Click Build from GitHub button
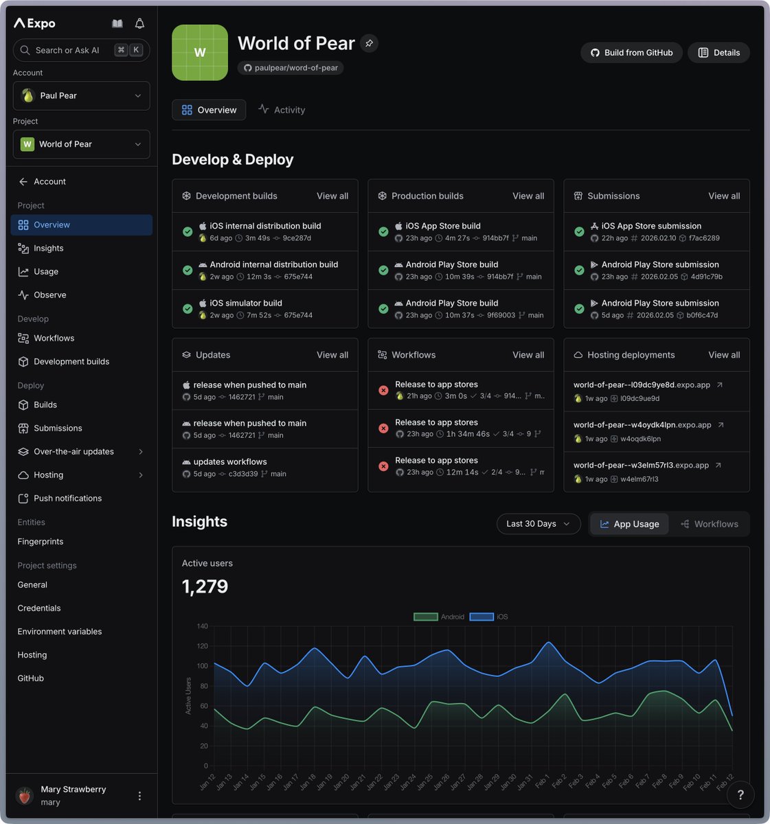The image size is (770, 824). 631,53
